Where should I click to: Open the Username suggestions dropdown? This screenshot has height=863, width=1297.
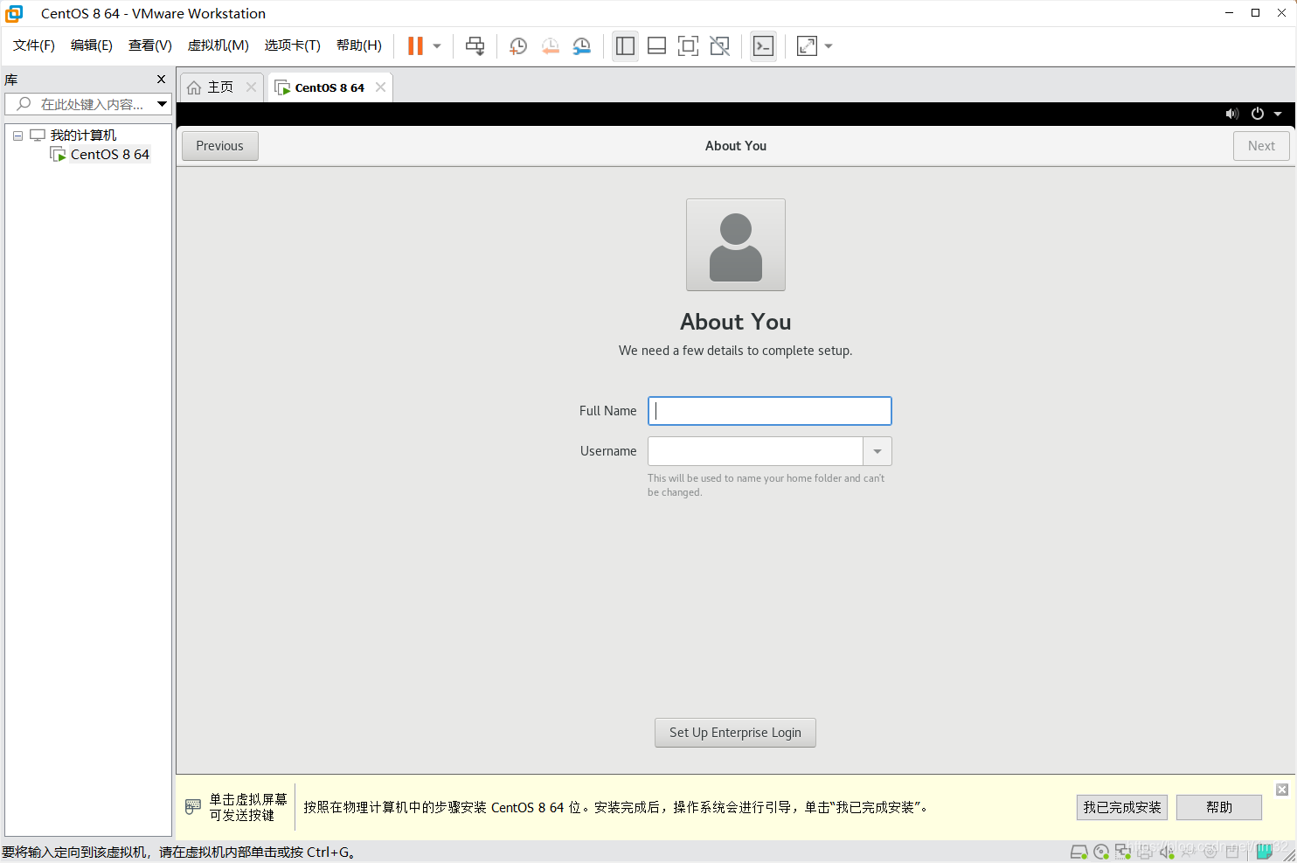(877, 451)
